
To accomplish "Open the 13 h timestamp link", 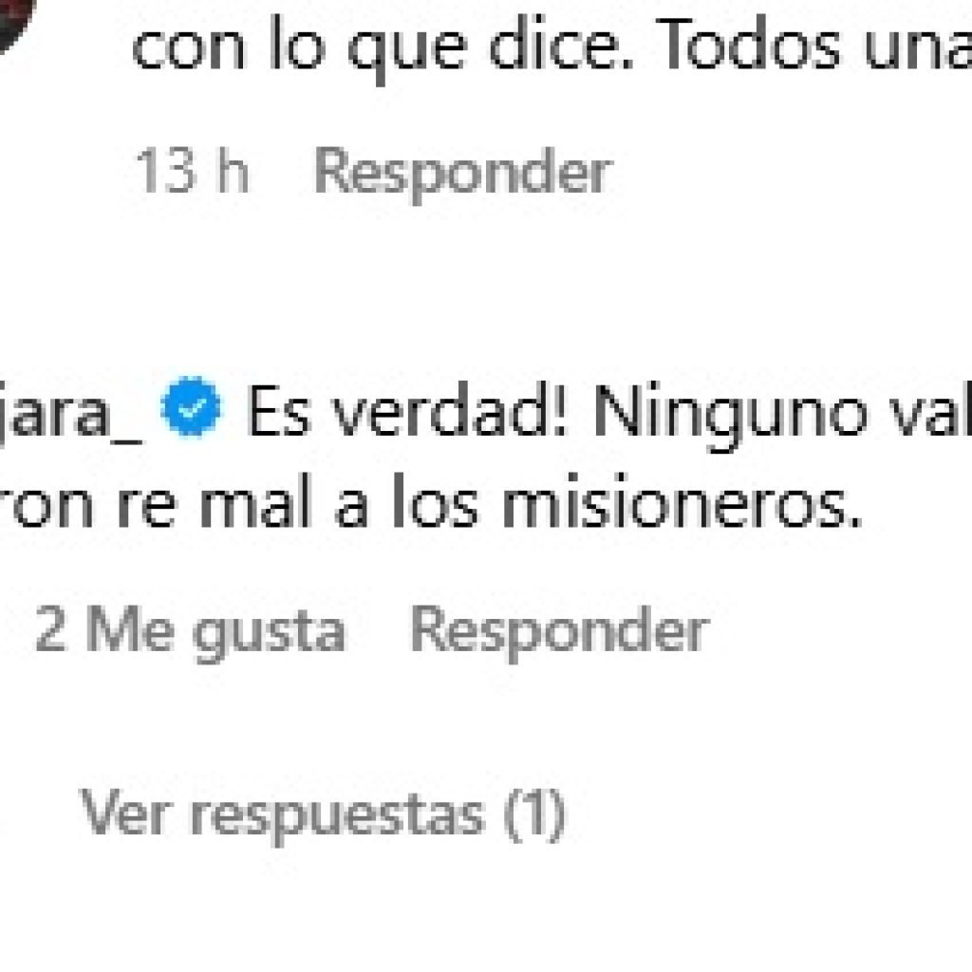I will 192,171.
